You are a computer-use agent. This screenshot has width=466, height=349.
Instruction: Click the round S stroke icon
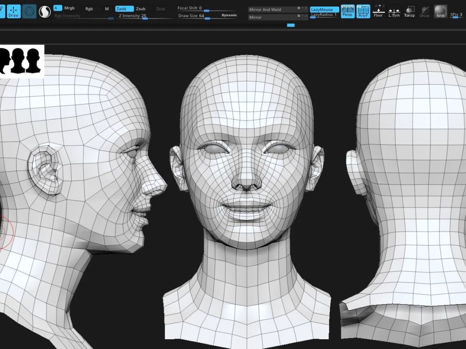(x=45, y=12)
